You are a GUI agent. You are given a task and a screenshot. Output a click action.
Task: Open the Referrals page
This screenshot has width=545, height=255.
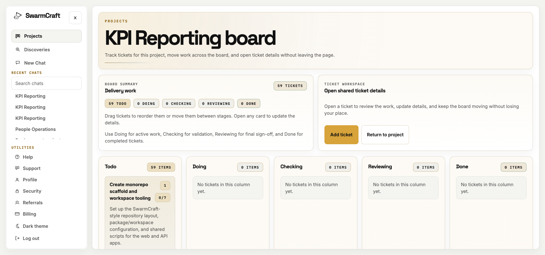point(47,203)
